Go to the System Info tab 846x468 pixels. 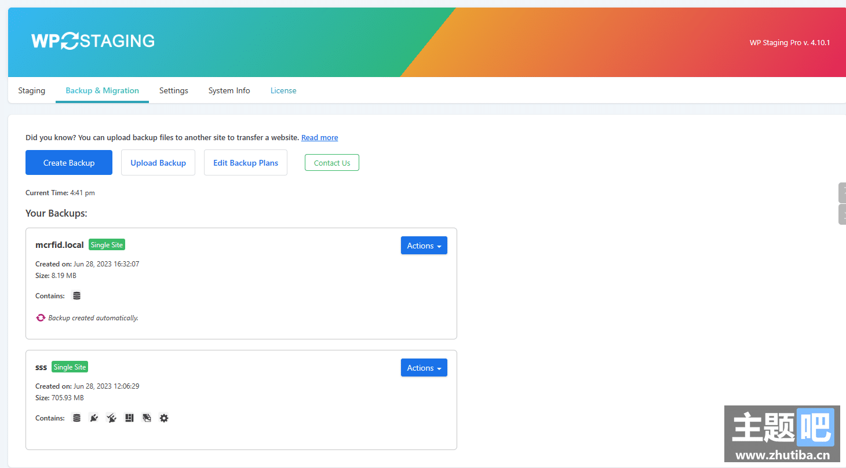point(229,90)
